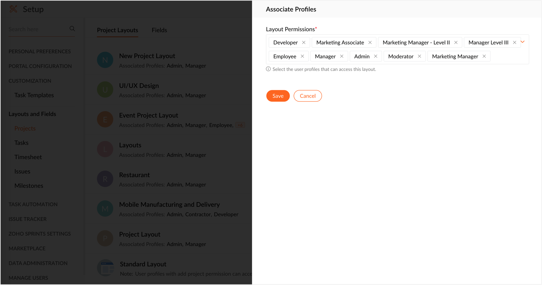This screenshot has height=285, width=542.
Task: Click the Event Project Layout avatar icon
Action: pyautogui.click(x=105, y=119)
